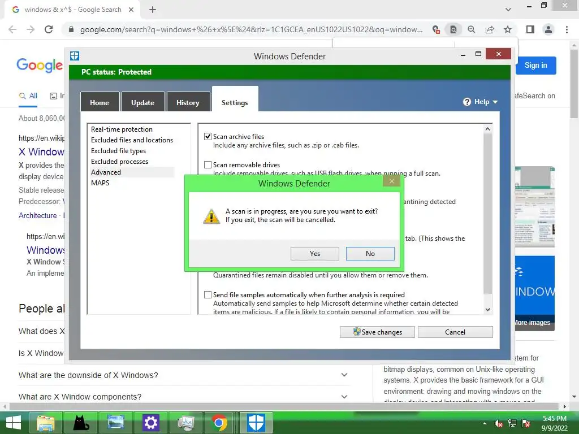Image resolution: width=579 pixels, height=434 pixels.
Task: Open the purple gear settings taskbar app
Action: click(x=150, y=423)
